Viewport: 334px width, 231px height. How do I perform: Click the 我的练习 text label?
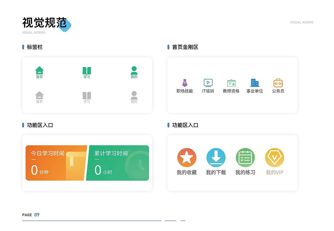click(245, 172)
